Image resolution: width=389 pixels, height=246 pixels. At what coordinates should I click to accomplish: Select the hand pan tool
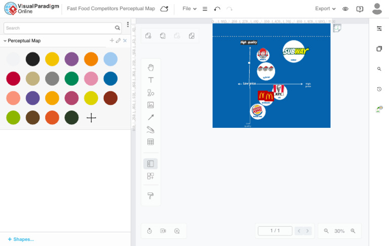click(x=150, y=67)
